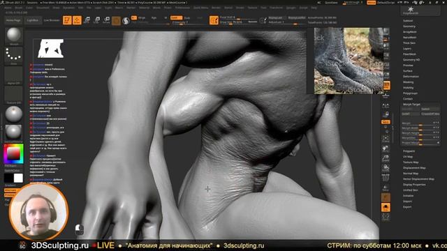
Task: Click the Draw Size slider
Action: [x=239, y=22]
